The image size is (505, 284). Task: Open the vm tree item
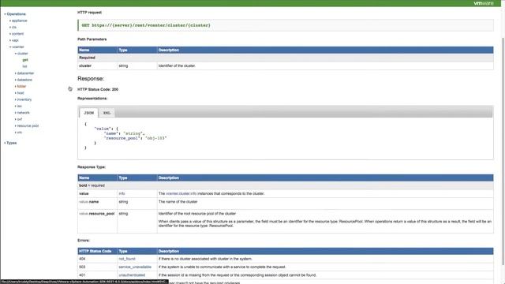(x=19, y=133)
